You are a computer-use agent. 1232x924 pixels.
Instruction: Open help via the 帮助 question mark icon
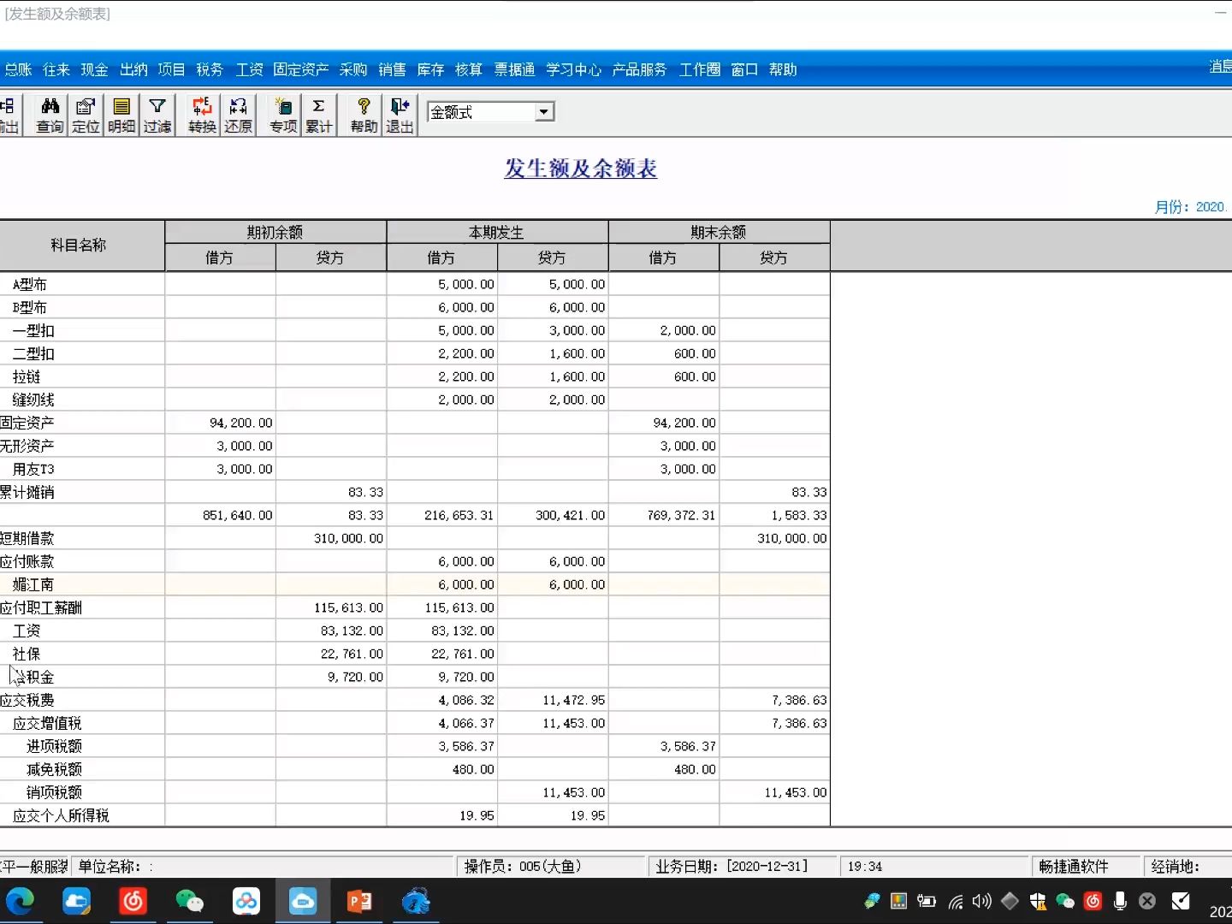(360, 115)
